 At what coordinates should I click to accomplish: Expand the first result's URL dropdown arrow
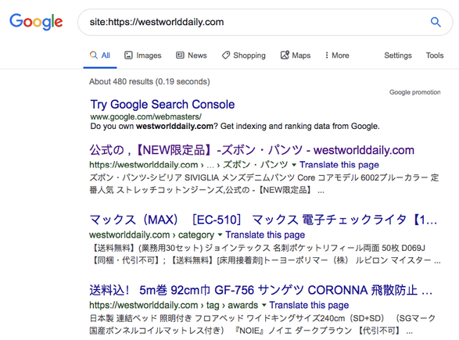coord(294,165)
